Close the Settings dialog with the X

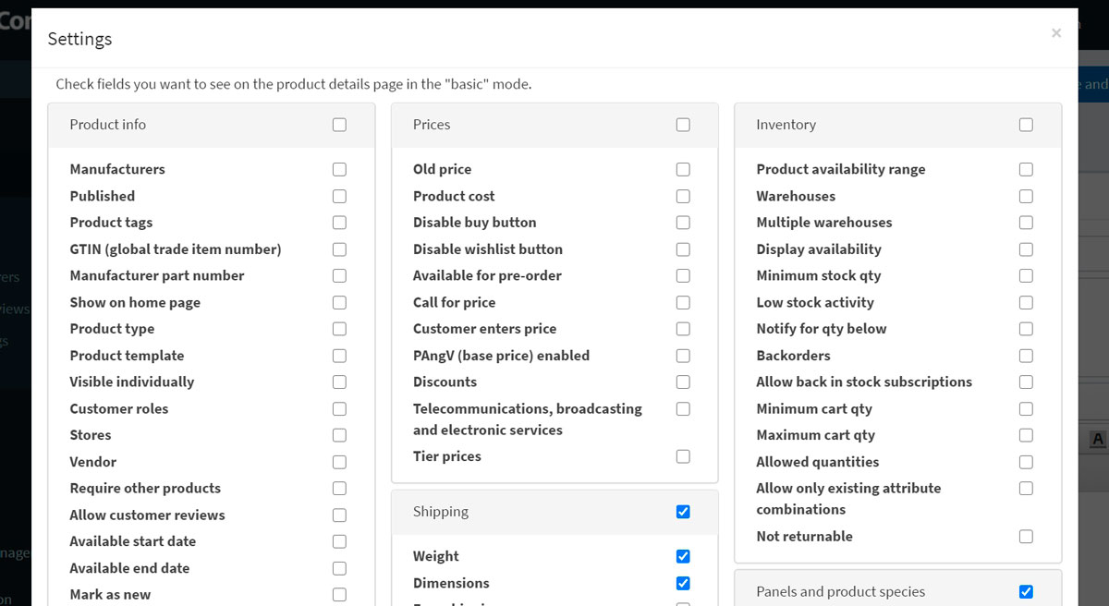(x=1055, y=33)
